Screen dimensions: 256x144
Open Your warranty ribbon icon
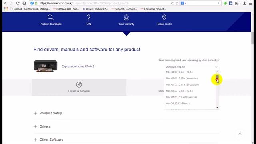click(x=126, y=18)
